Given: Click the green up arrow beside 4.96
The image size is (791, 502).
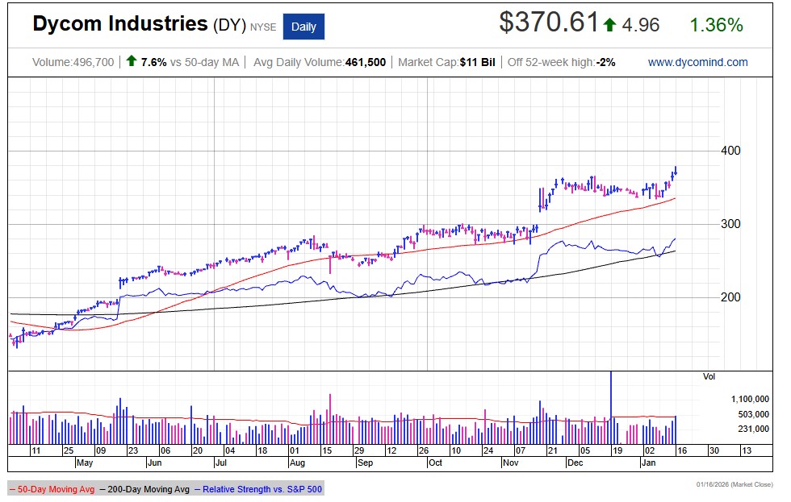Looking at the screenshot, I should (x=609, y=25).
